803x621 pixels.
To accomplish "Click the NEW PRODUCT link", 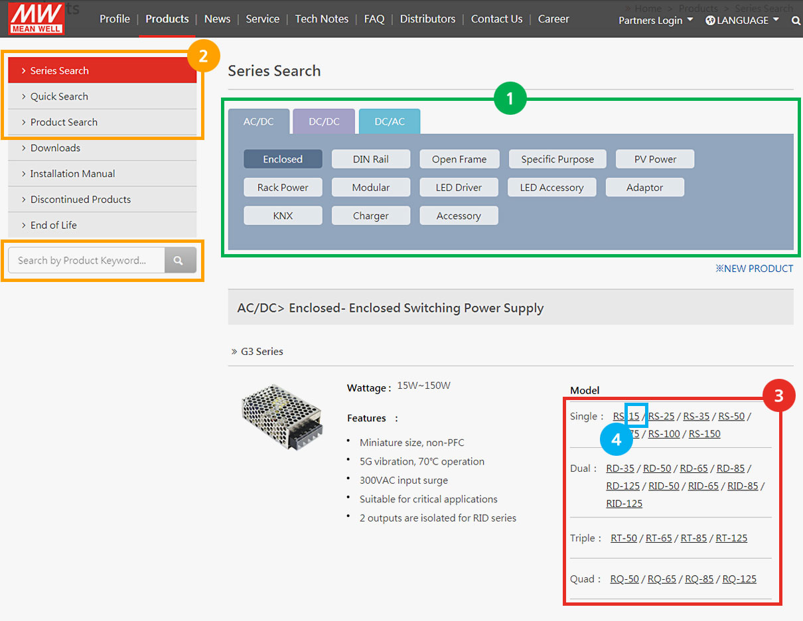I will (754, 269).
